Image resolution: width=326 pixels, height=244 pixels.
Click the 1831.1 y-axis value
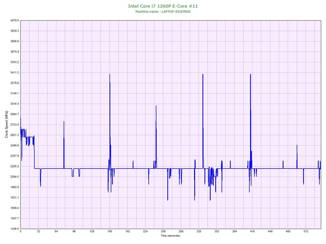15,198
